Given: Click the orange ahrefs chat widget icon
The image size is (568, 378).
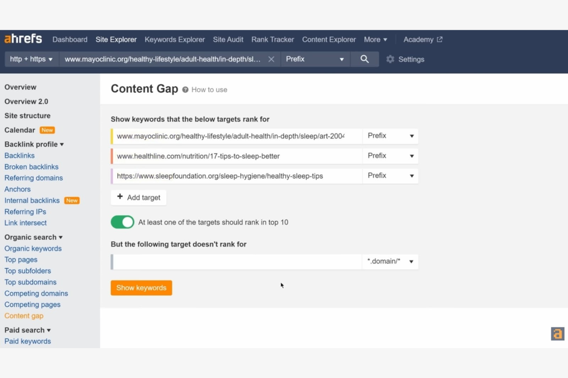Looking at the screenshot, I should (x=557, y=334).
